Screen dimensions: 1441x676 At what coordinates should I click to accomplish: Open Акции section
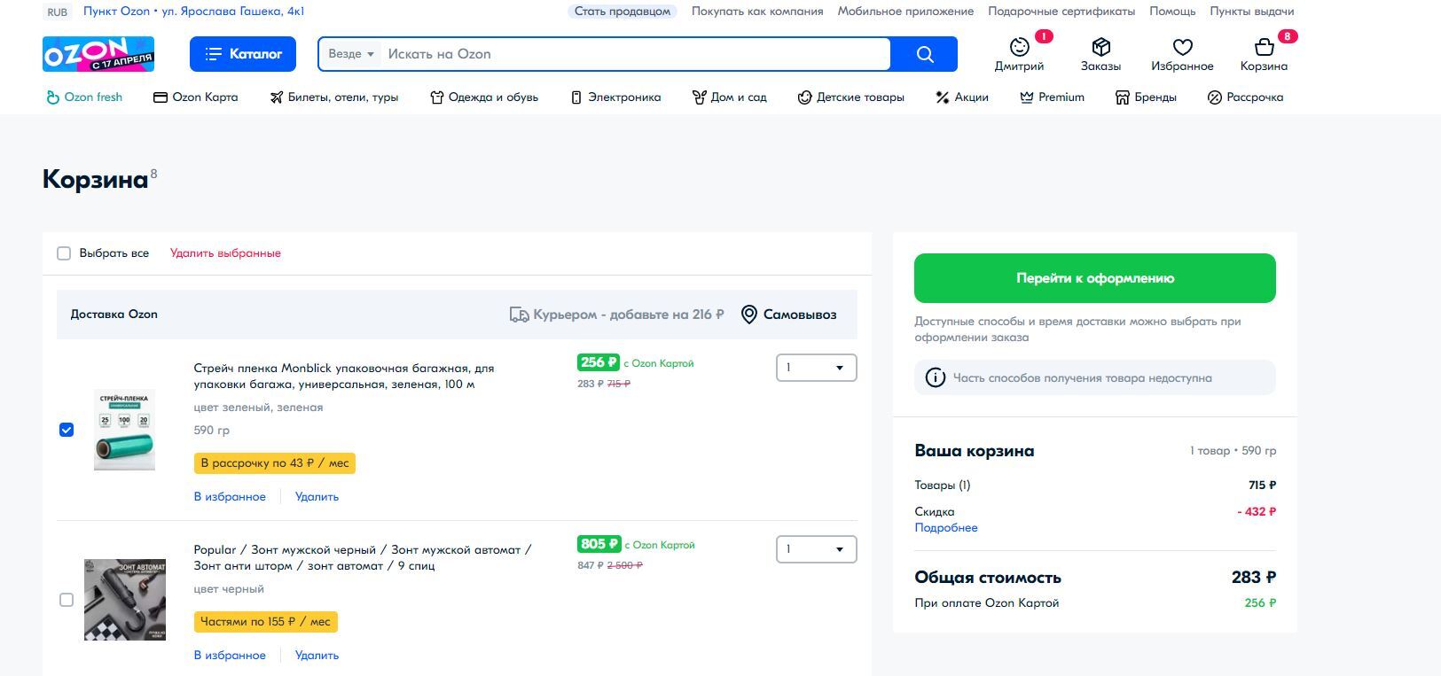coord(962,97)
